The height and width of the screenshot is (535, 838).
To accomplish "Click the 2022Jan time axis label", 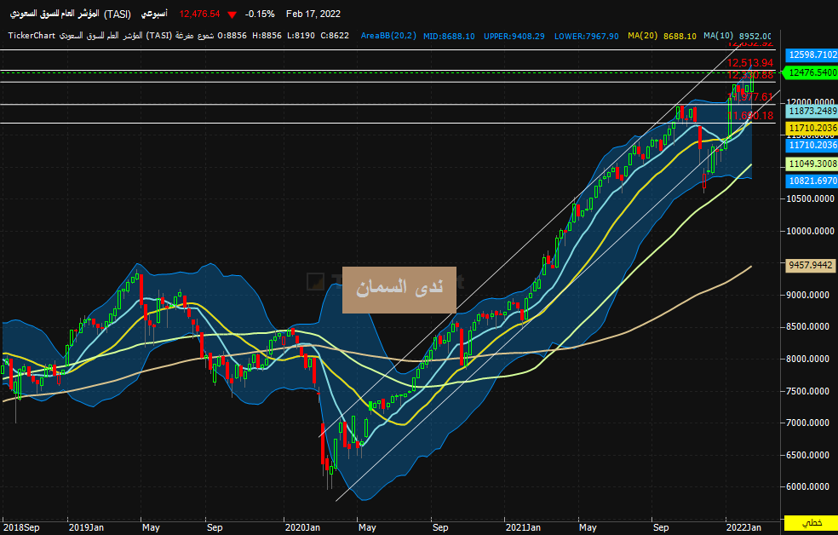I will tap(743, 527).
